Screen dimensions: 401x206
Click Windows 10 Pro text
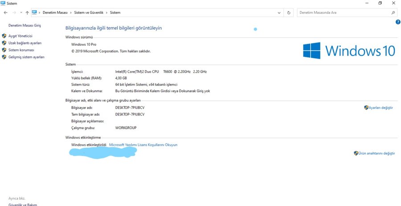pyautogui.click(x=84, y=44)
